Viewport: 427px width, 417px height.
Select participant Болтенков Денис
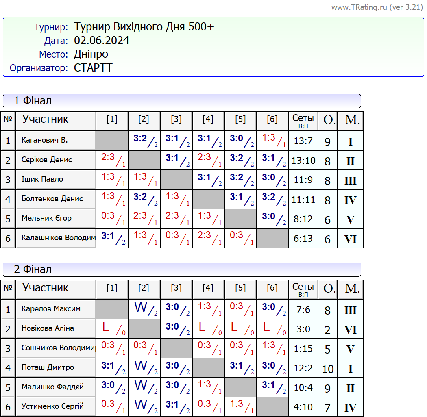52,199
